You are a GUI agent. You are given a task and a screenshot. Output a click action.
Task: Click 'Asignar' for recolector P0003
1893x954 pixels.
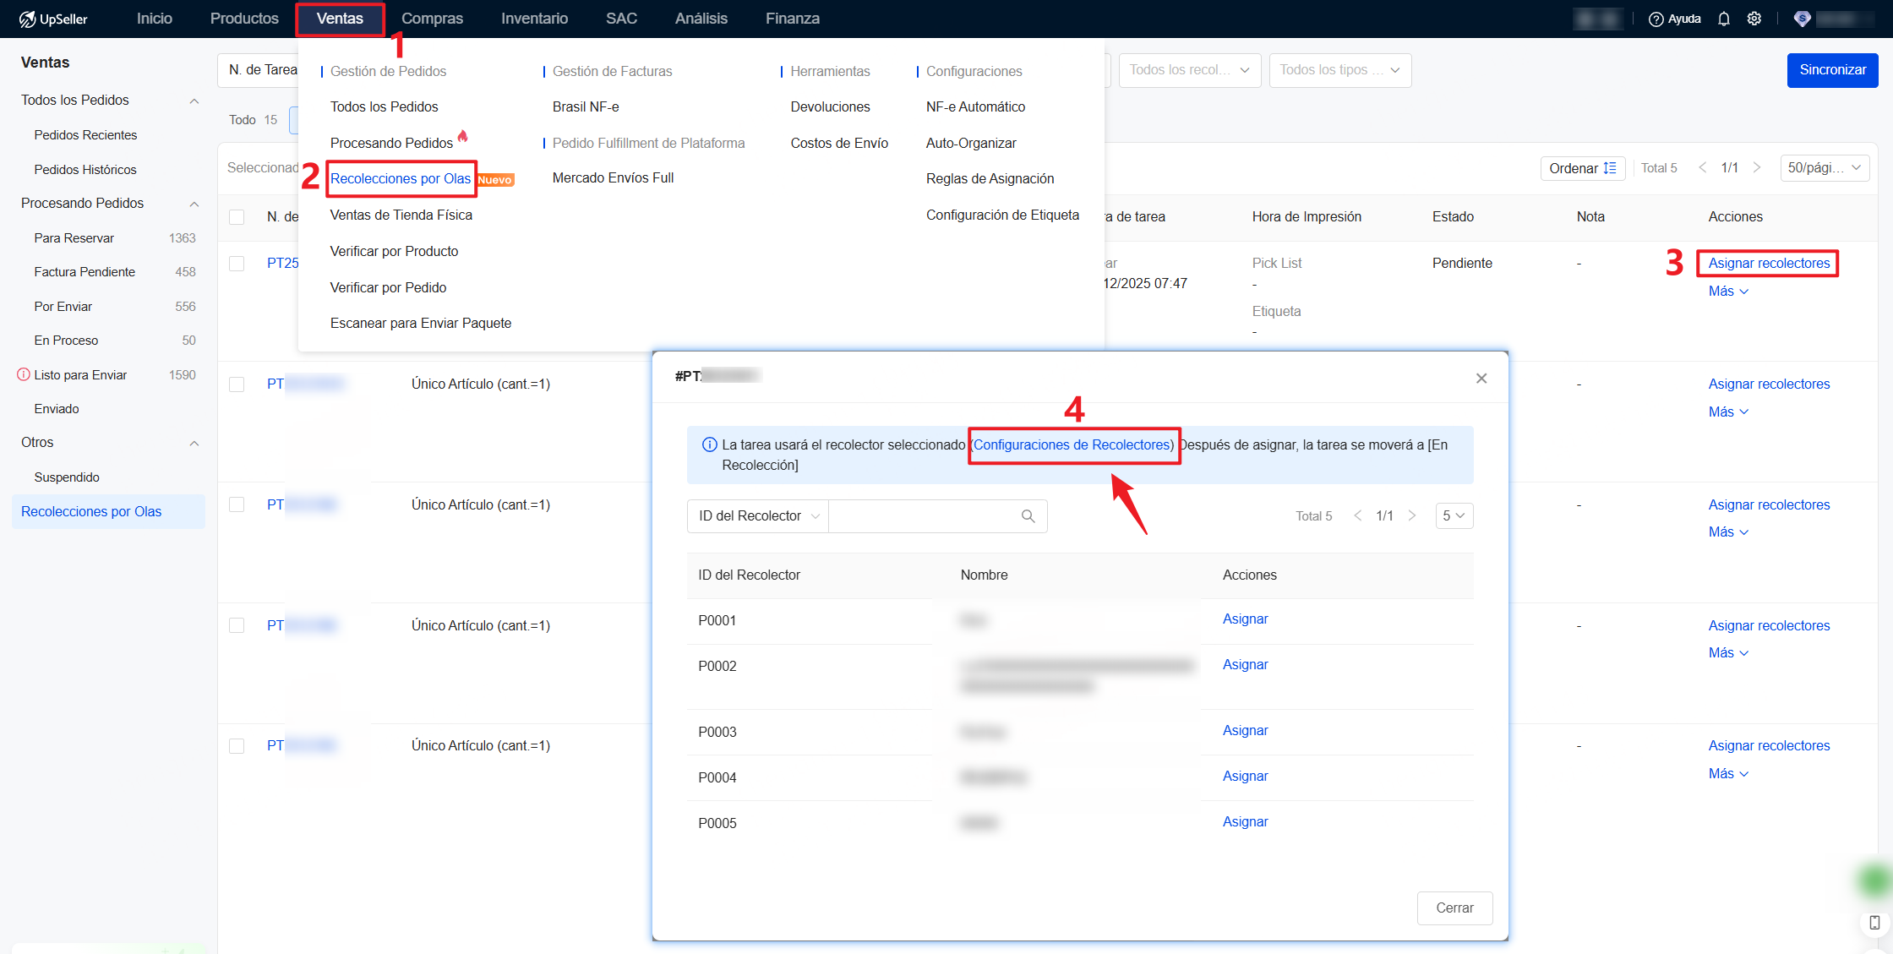click(1245, 730)
